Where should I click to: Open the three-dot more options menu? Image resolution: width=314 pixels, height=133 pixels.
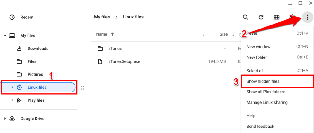coord(307,17)
